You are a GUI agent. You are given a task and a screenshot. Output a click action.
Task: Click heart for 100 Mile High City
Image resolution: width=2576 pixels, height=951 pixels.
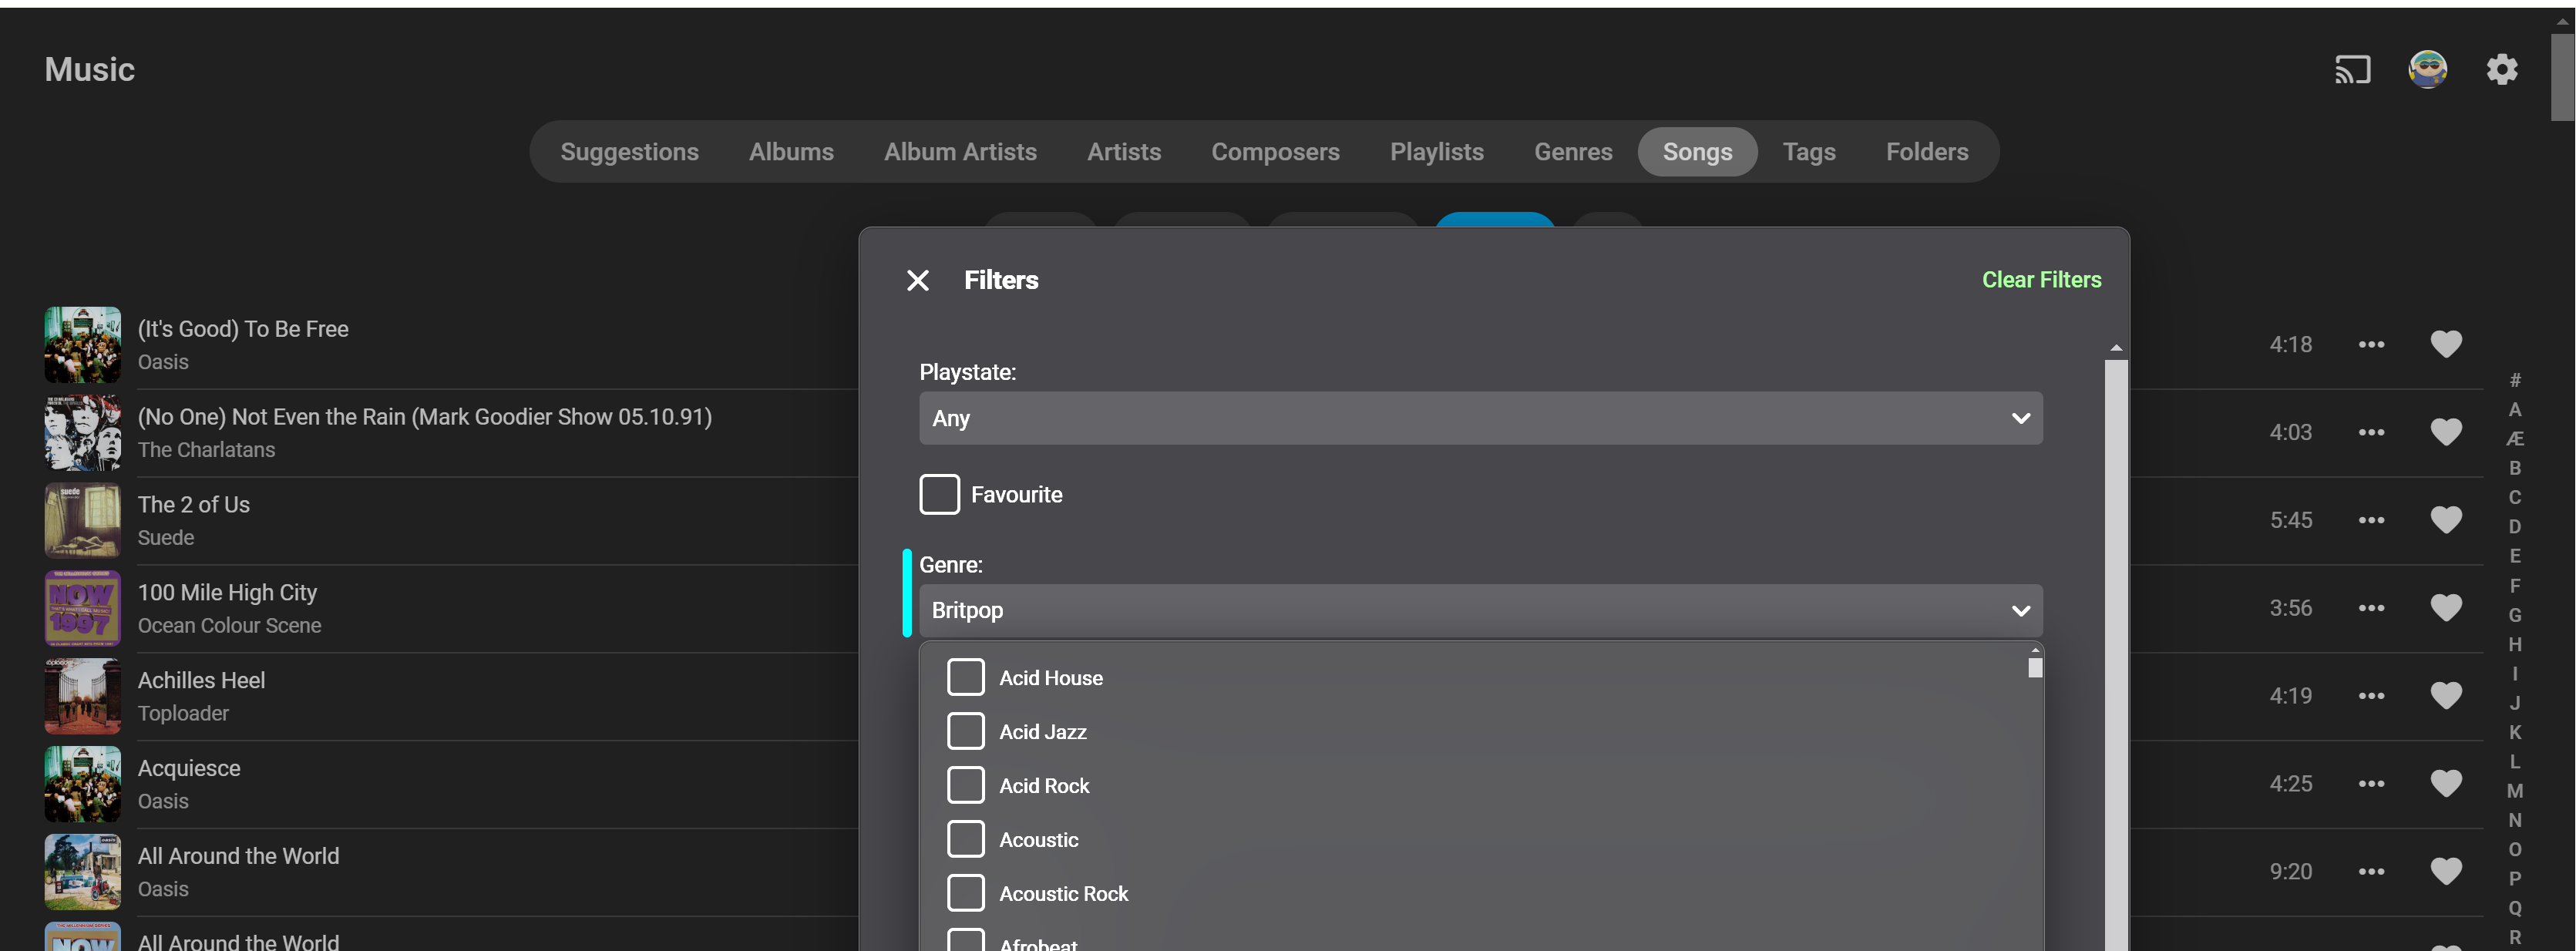coord(2446,608)
